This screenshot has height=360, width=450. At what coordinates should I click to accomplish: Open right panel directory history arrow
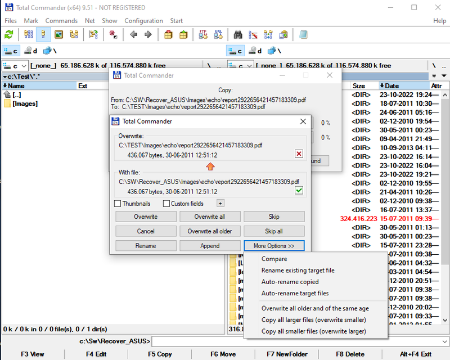click(444, 76)
